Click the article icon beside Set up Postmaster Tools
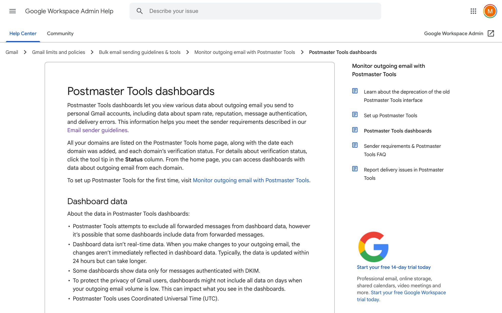502x313 pixels. coord(355,114)
